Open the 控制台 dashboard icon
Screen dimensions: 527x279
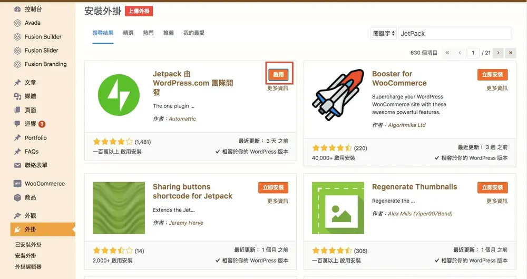point(17,9)
